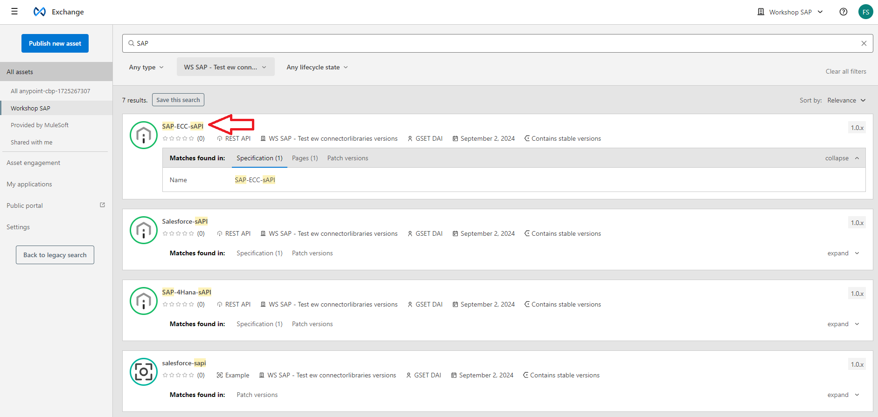The image size is (878, 417).
Task: Open the Any type filter dropdown
Action: tap(146, 67)
